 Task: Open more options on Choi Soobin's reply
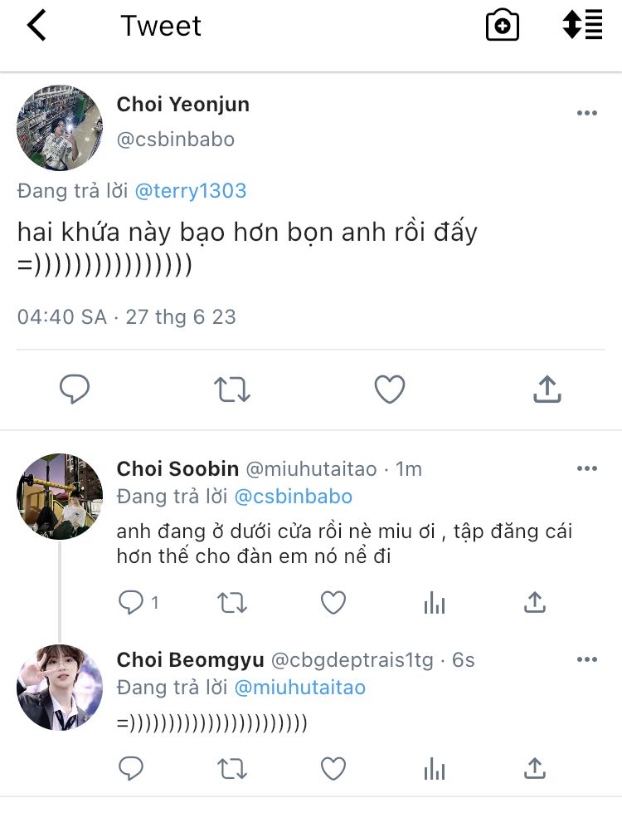586,468
